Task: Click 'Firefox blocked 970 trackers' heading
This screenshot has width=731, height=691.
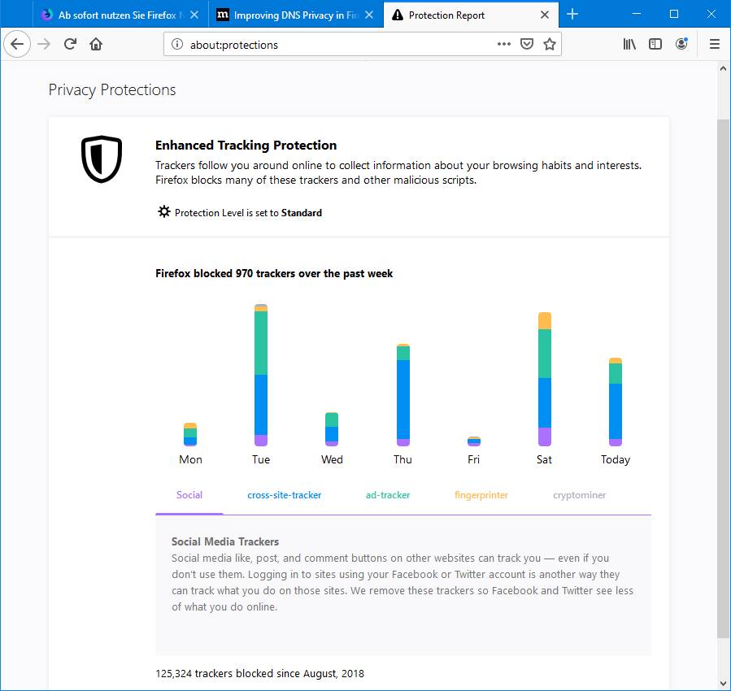Action: (x=274, y=273)
